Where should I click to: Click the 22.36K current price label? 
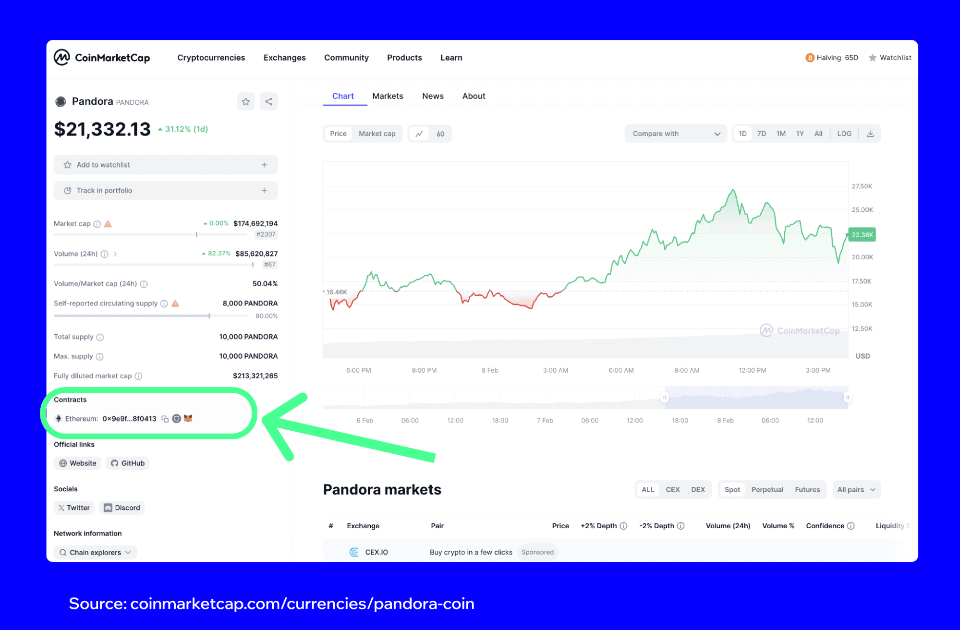click(862, 235)
